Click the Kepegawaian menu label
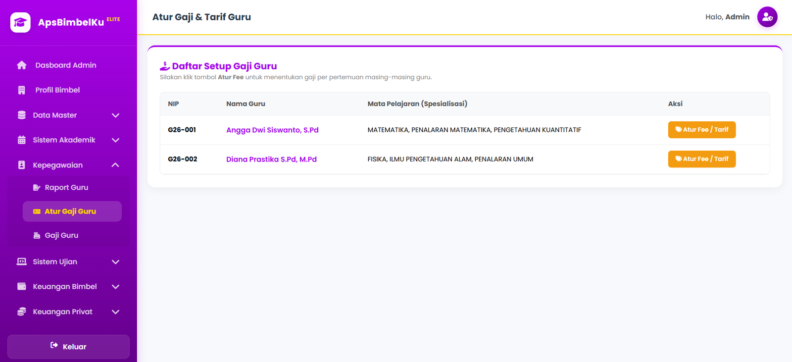Screen dimensions: 792x362 pyautogui.click(x=58, y=165)
